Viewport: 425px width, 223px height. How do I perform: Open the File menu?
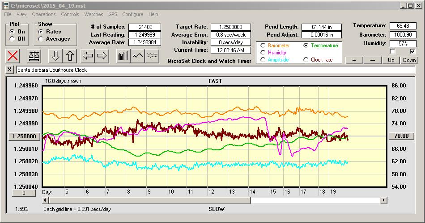tap(8, 14)
